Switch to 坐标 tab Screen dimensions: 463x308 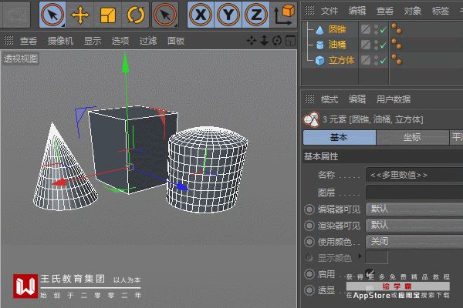[x=412, y=137]
